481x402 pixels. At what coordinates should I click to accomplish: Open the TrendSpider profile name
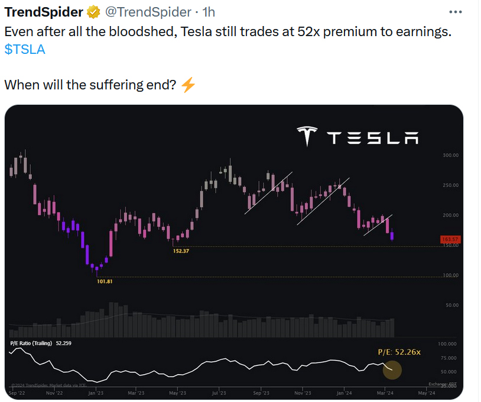44,12
